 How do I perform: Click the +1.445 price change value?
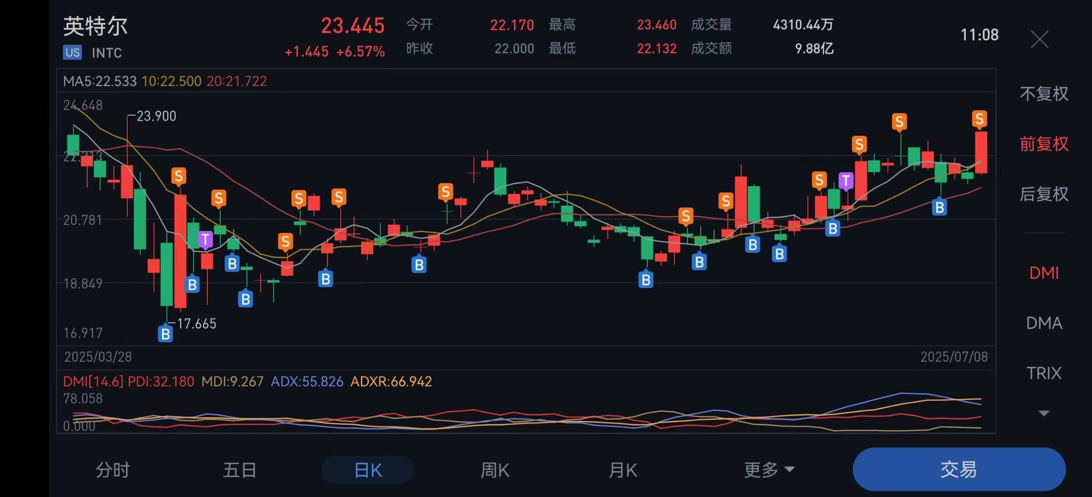pyautogui.click(x=307, y=52)
